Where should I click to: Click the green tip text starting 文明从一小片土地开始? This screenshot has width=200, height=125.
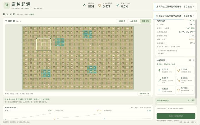pyautogui.click(x=28, y=99)
